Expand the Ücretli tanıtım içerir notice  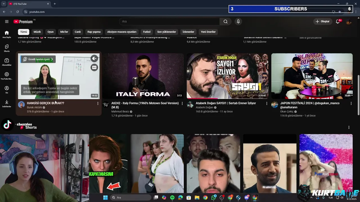click(38, 59)
